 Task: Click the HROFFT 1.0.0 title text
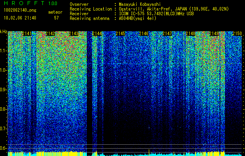(x=31, y=3)
